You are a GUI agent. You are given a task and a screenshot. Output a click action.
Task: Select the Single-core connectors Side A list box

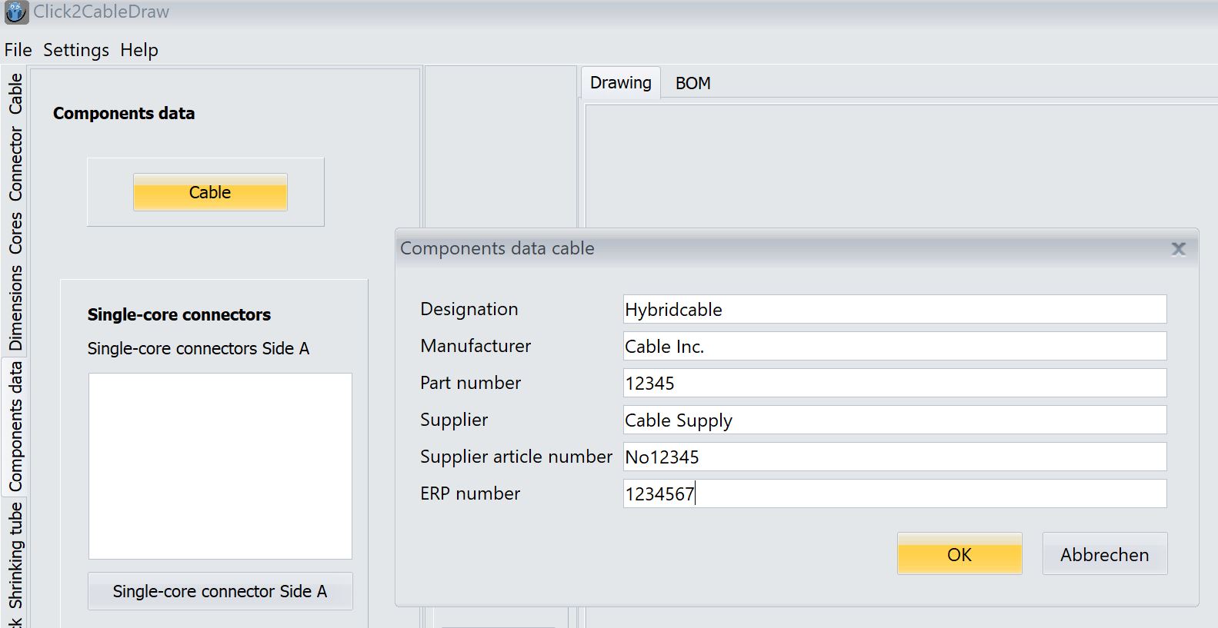click(220, 466)
